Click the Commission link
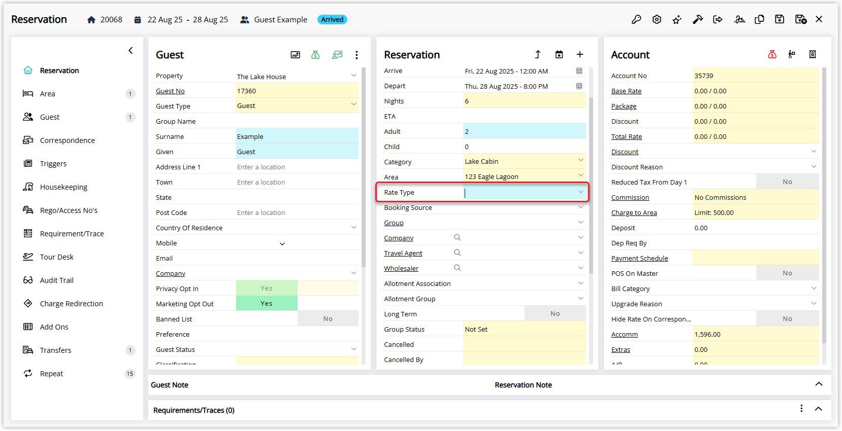The width and height of the screenshot is (842, 431). pos(630,198)
